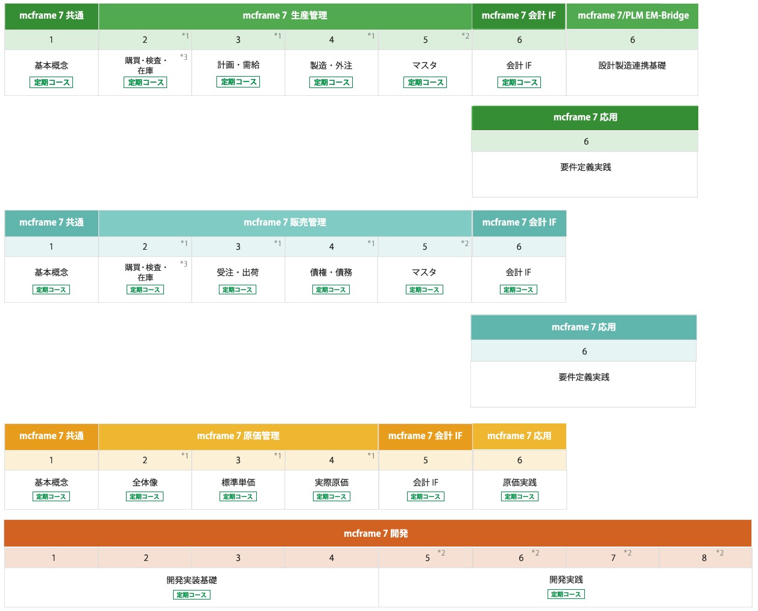Image resolution: width=758 pixels, height=611 pixels.
Task: Select the 定期コース badge under 受注・出荷
Action: [238, 290]
